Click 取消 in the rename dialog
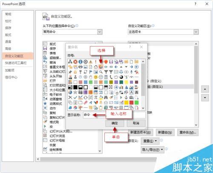Viewport: 213px width, 173px height. 136,123
